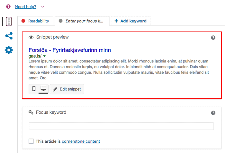Click the Edit snippet button

tap(67, 89)
